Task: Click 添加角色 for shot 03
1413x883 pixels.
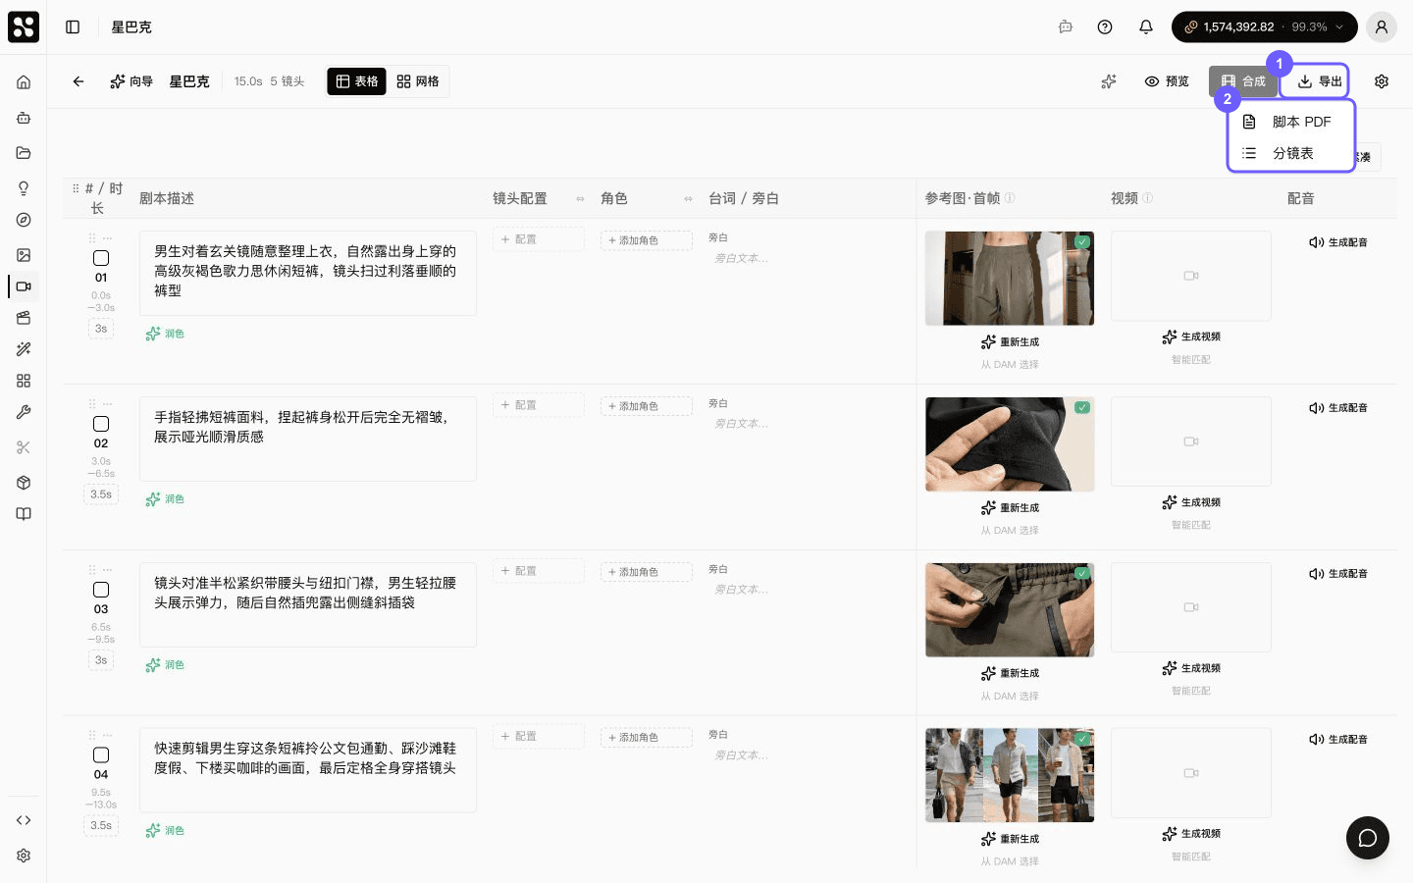Action: (x=647, y=572)
